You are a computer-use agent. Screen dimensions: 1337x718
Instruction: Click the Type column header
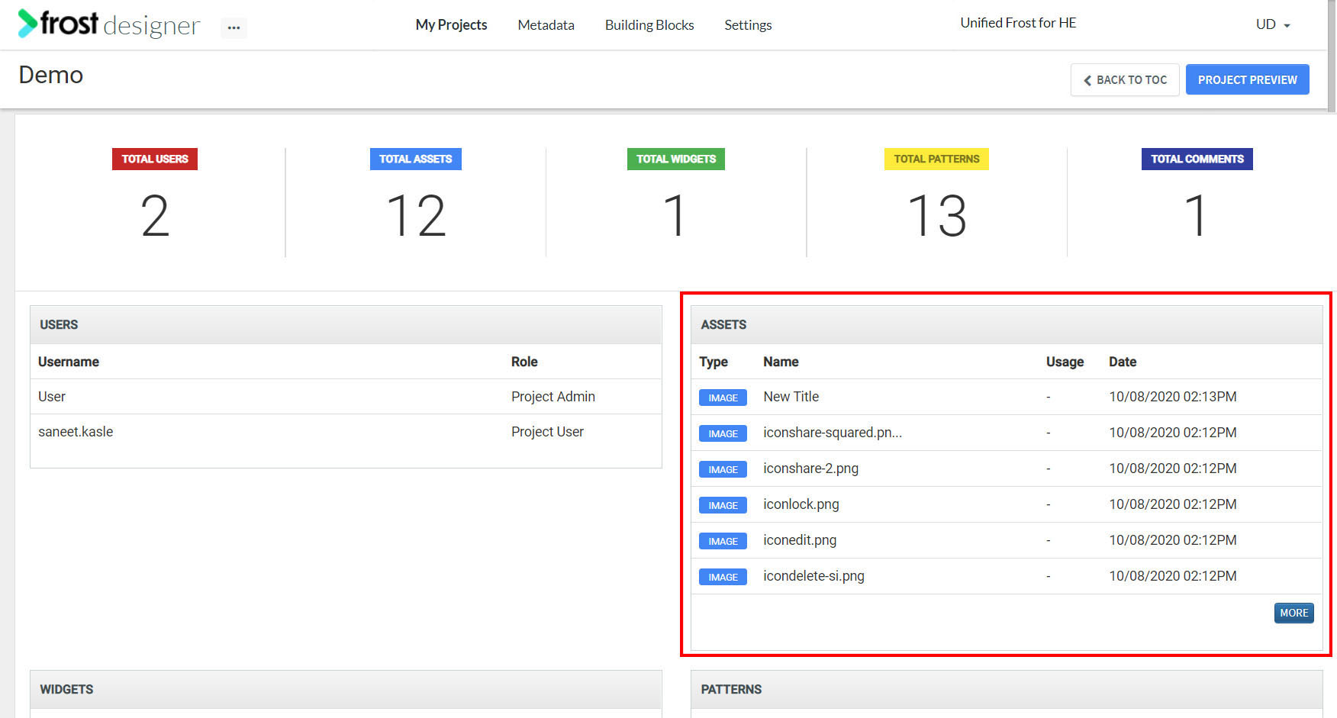coord(714,362)
